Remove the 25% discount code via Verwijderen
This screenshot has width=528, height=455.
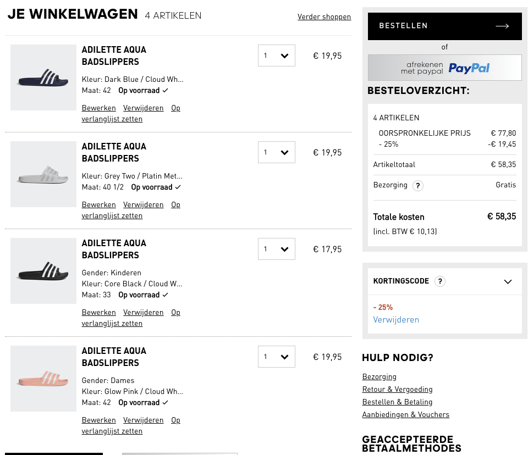(x=396, y=320)
